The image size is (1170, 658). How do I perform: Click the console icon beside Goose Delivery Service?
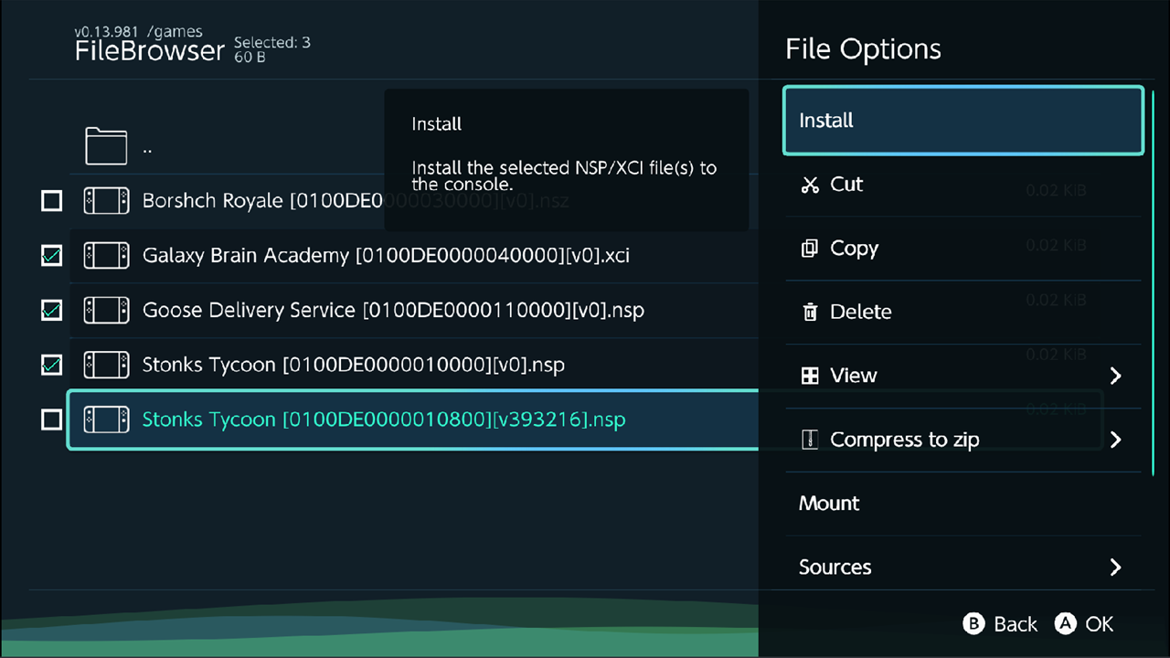pos(106,310)
